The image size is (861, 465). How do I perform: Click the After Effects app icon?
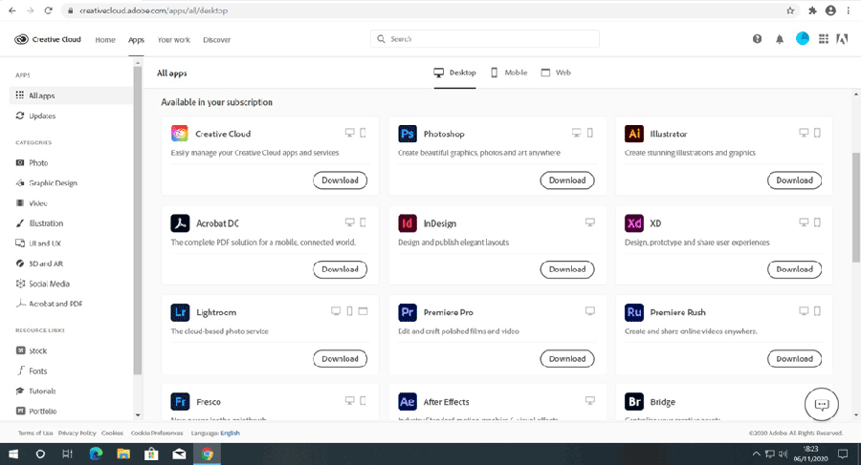(x=408, y=401)
